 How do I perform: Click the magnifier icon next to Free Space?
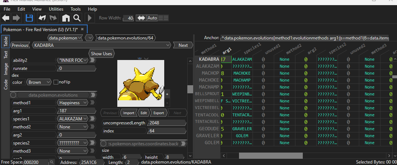(51, 162)
